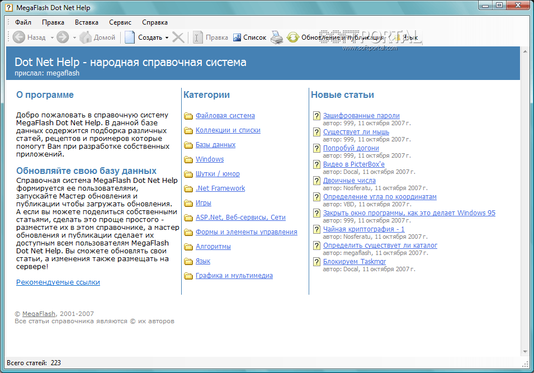Click folder icon beside Графика и мультимедиа
The height and width of the screenshot is (373, 534).
click(x=188, y=276)
